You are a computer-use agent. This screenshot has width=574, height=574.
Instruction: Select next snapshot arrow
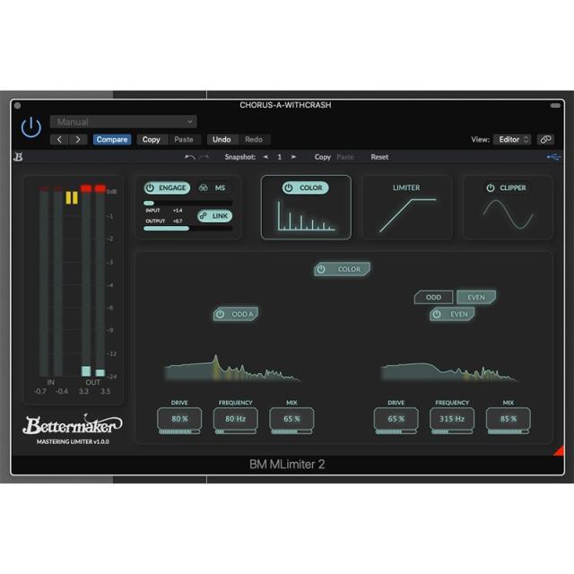pos(293,157)
